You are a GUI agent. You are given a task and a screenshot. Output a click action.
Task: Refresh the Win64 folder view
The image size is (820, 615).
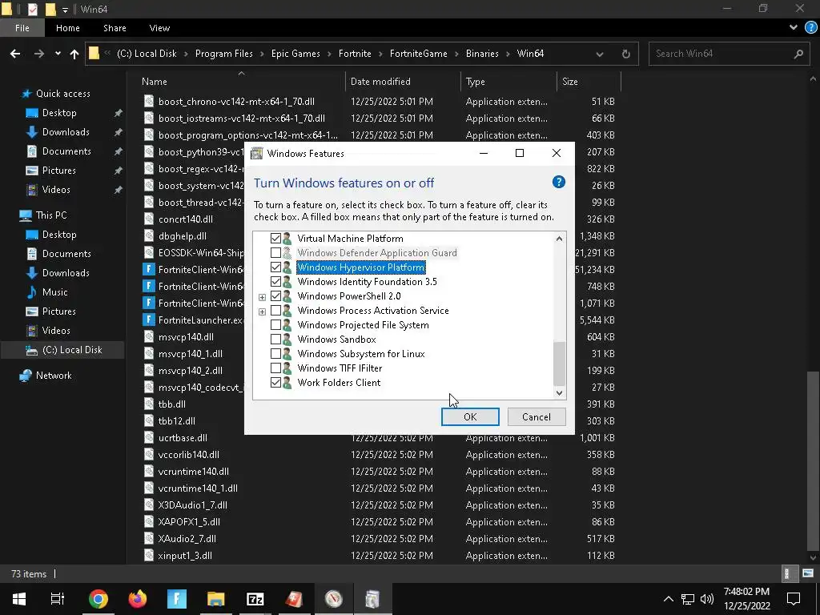coord(625,54)
